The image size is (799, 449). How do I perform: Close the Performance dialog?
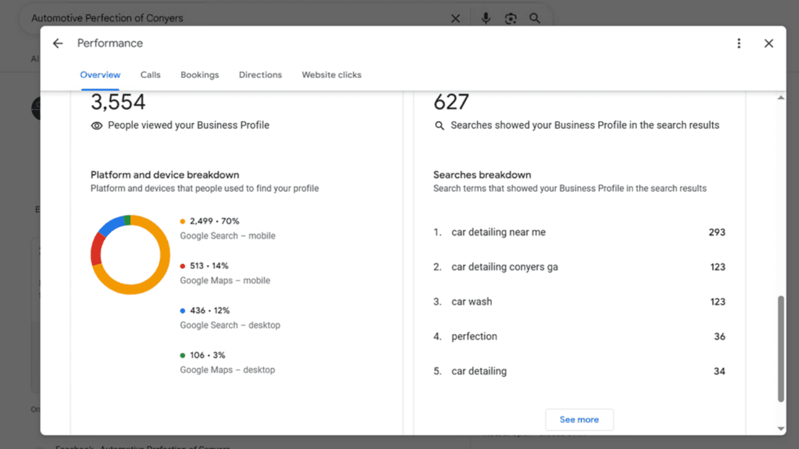[768, 43]
